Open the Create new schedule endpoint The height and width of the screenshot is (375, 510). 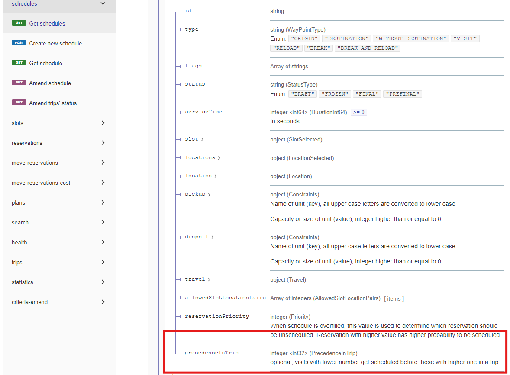click(x=55, y=43)
